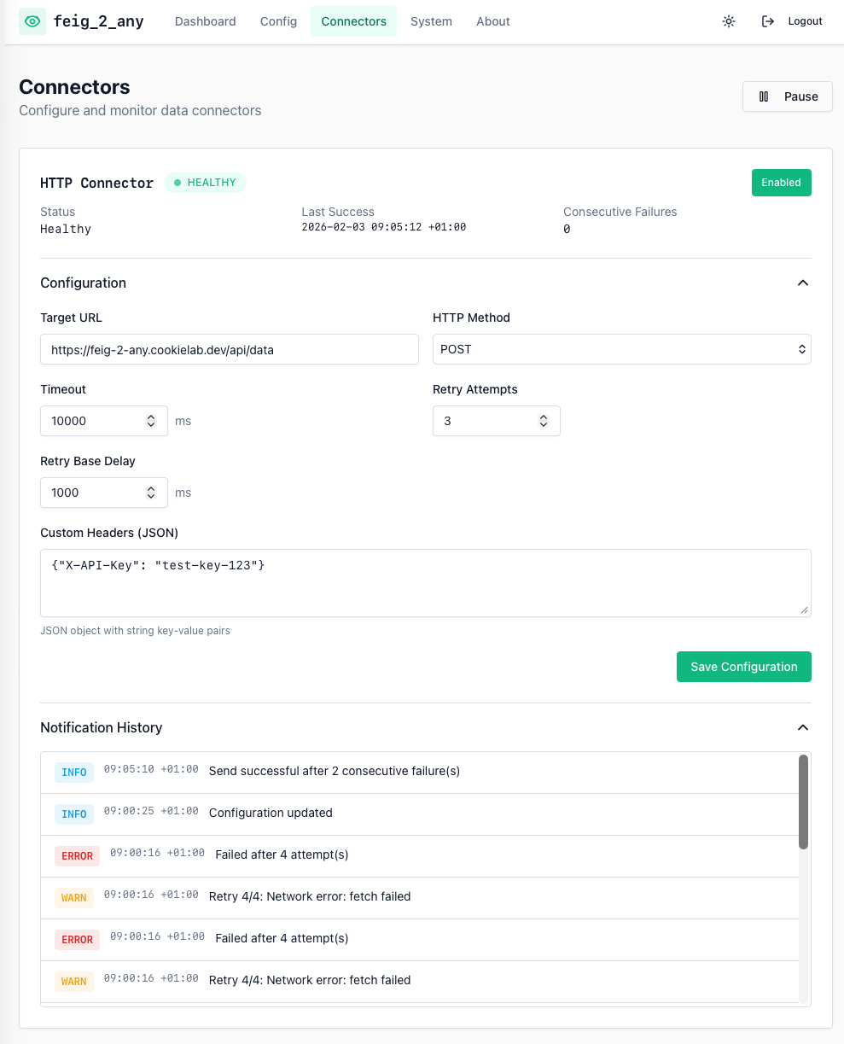Click the Logout arrow icon
Image resolution: width=844 pixels, height=1044 pixels.
click(x=768, y=21)
